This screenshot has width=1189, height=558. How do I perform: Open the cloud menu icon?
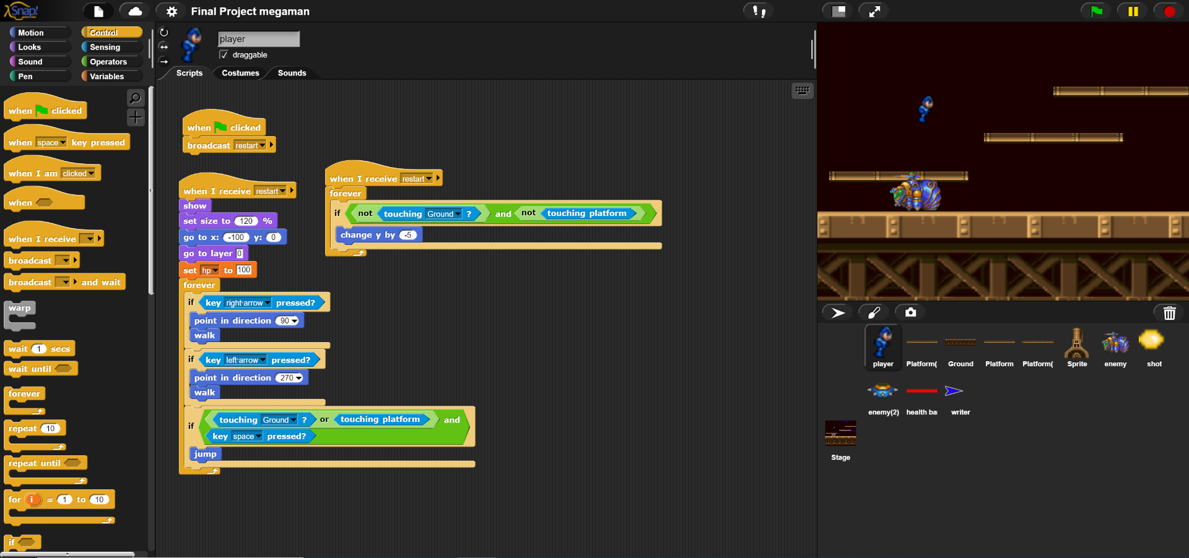(135, 11)
